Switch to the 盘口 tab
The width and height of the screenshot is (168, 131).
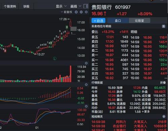118,20
